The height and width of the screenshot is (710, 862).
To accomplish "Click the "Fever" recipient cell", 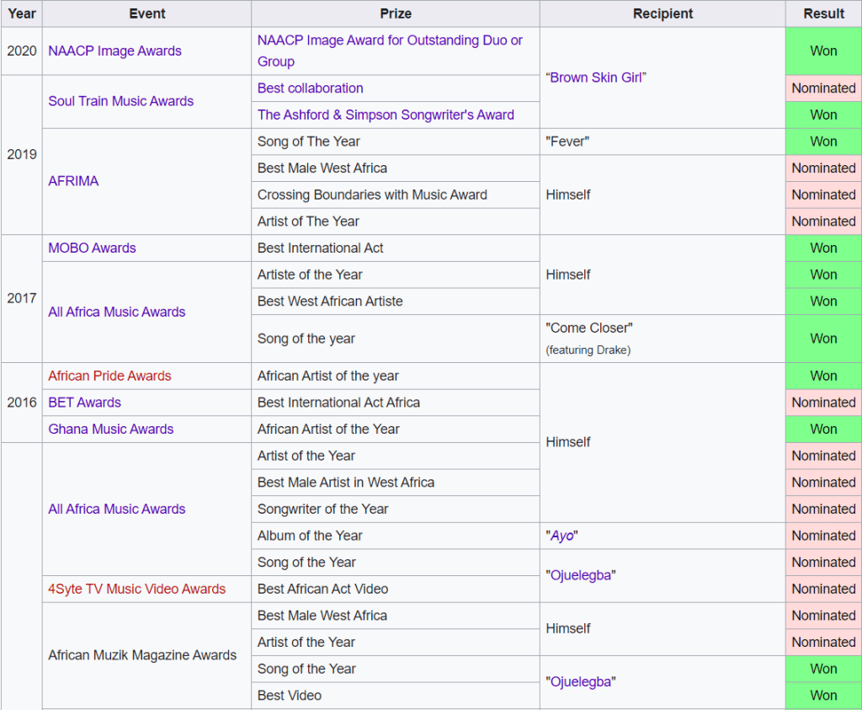I will tap(567, 141).
